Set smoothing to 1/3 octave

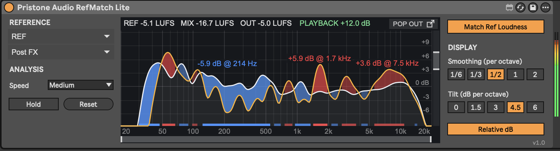click(476, 75)
